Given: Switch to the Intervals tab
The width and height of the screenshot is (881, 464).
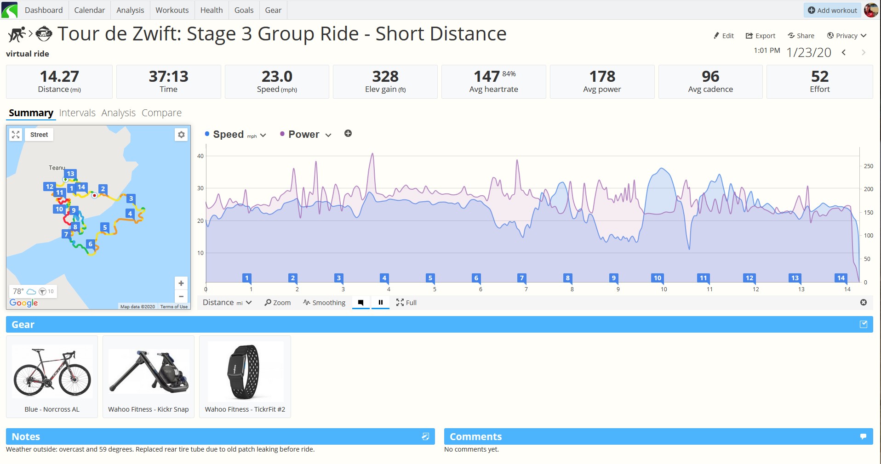Looking at the screenshot, I should (x=77, y=113).
